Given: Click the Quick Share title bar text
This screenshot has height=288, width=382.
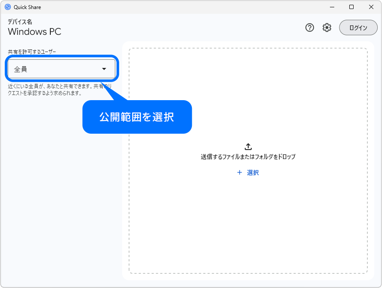Looking at the screenshot, I should pyautogui.click(x=27, y=7).
